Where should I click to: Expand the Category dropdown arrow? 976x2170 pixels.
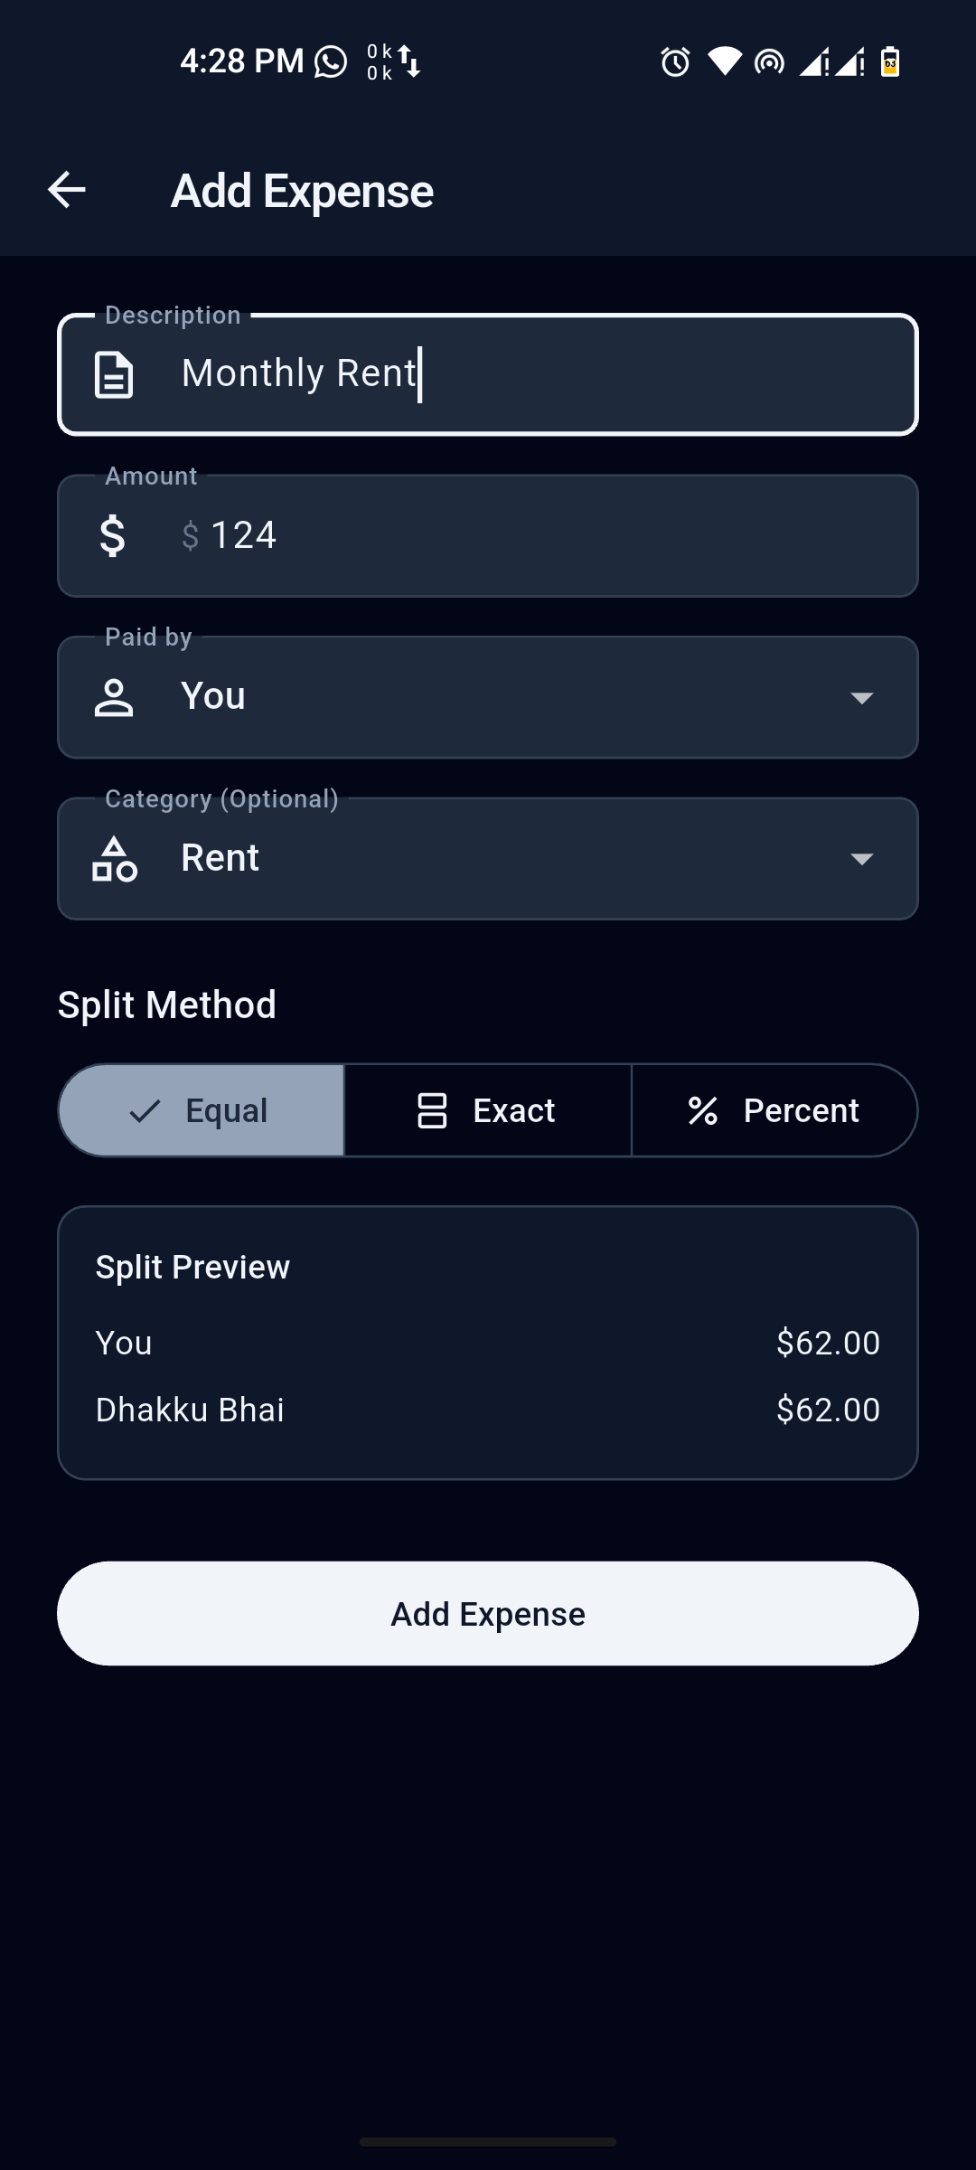(861, 859)
